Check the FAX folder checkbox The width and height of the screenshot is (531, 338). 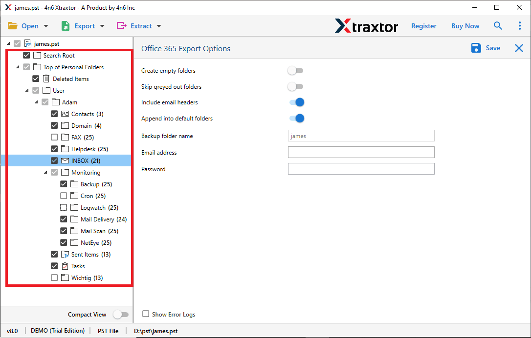click(x=54, y=137)
